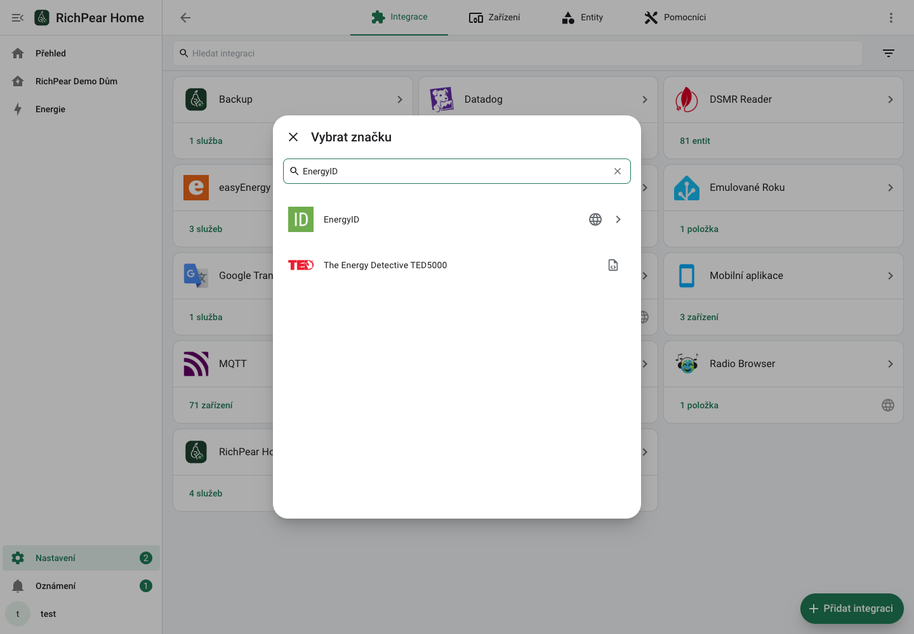Viewport: 914px width, 634px height.
Task: Expand the EnergyID row chevron
Action: tap(618, 219)
